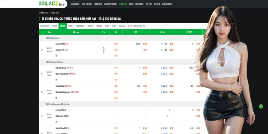
Task: Switch to the LADBROKES tab
Action: tap(80, 26)
